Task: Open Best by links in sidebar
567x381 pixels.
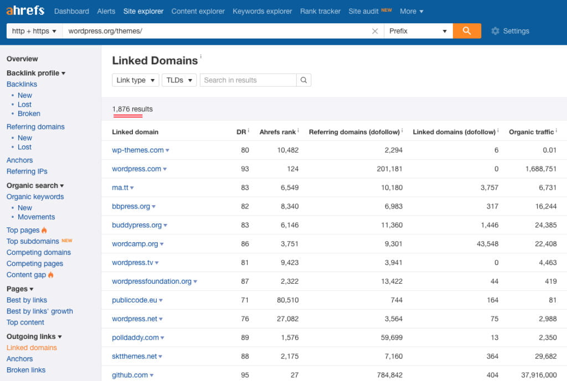Action: click(27, 300)
